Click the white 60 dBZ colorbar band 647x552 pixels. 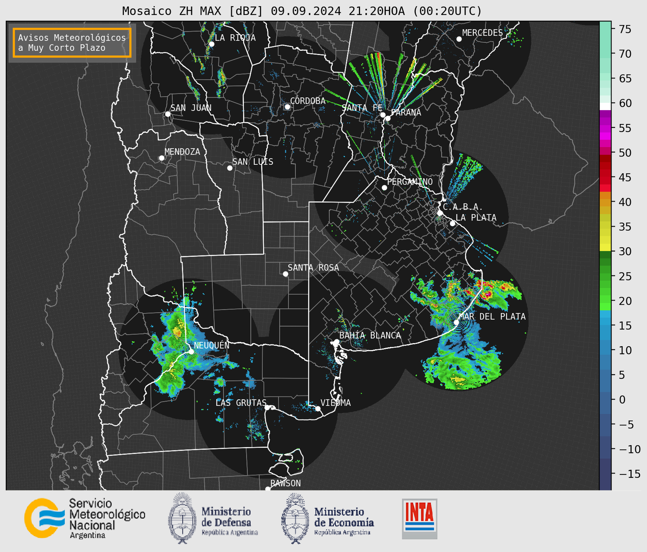point(605,106)
